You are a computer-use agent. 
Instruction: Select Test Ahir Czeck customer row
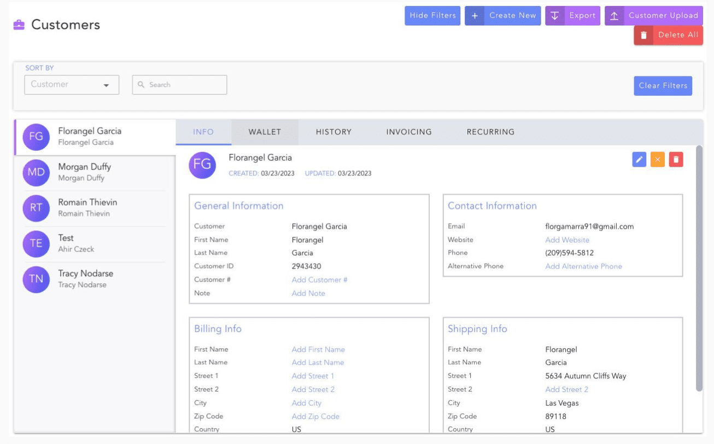click(x=95, y=243)
